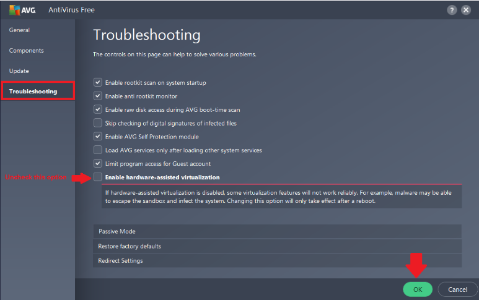Disable raw disk access during boot-time scan
Viewport: 479px width, 300px height.
(98, 109)
